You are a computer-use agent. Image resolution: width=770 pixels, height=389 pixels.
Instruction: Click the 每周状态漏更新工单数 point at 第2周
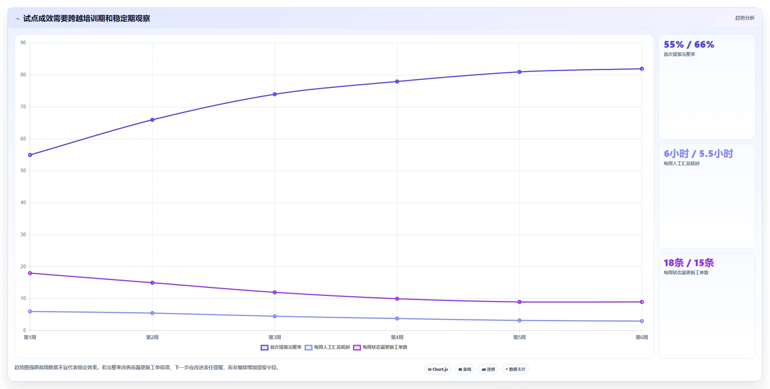[153, 283]
